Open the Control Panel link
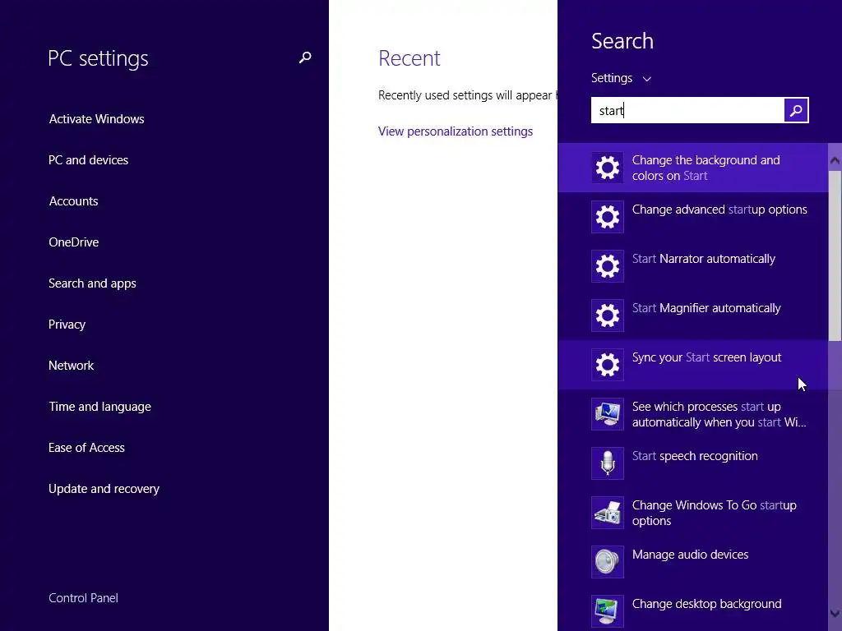The image size is (842, 631). coord(83,598)
